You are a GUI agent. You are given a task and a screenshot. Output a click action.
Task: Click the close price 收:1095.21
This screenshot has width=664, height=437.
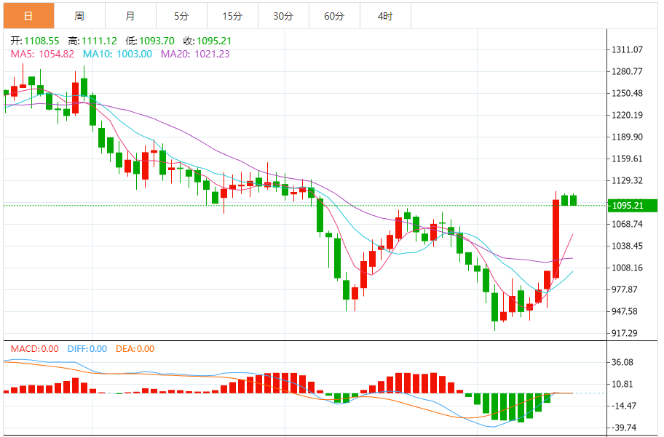point(207,41)
